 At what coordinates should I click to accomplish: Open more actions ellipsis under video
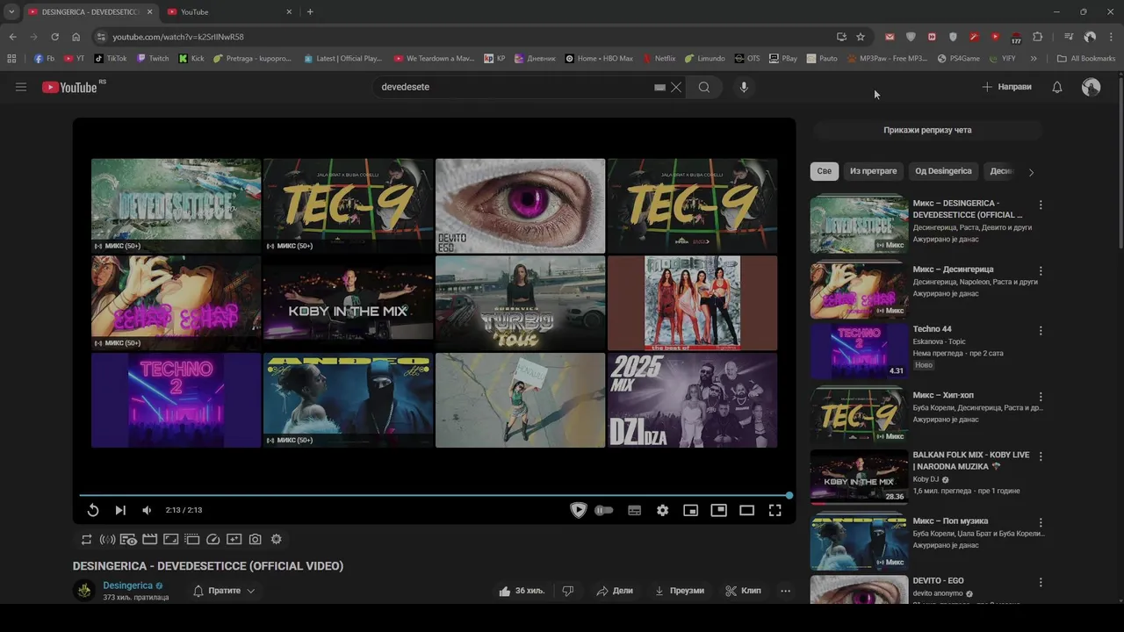(x=785, y=591)
